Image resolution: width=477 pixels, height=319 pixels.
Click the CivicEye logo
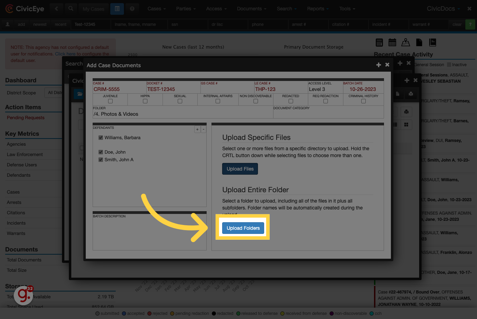click(25, 9)
